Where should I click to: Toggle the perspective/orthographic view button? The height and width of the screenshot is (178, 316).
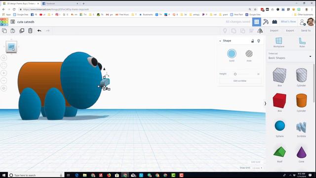[4, 88]
